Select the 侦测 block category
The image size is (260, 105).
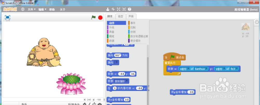(x=133, y=32)
